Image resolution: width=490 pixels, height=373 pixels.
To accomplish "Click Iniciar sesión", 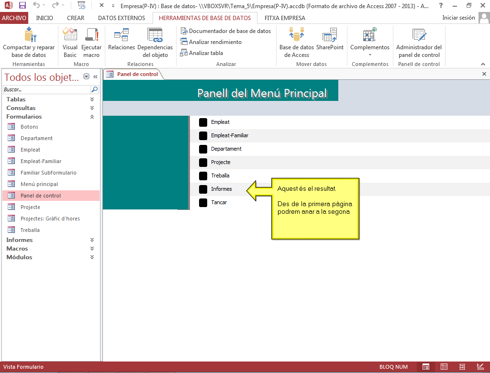I will coord(458,18).
